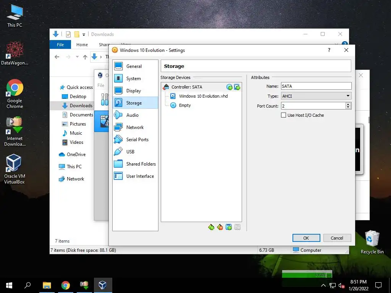
Task: Open the Windows Start menu
Action: (x=9, y=285)
